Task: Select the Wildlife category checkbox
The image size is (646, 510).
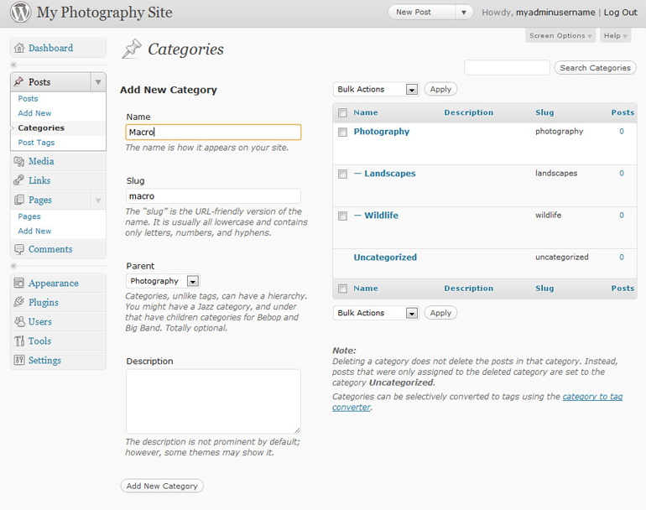Action: tap(342, 216)
